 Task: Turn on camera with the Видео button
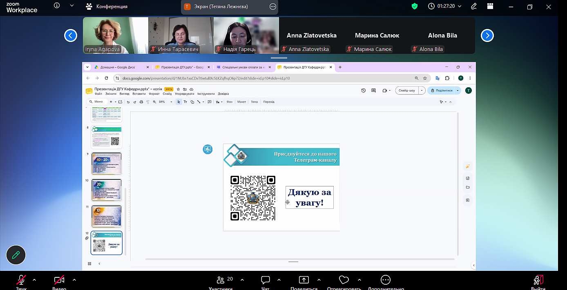pyautogui.click(x=59, y=280)
